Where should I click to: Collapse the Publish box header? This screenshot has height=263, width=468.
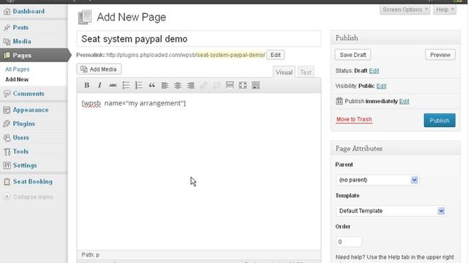pos(396,38)
